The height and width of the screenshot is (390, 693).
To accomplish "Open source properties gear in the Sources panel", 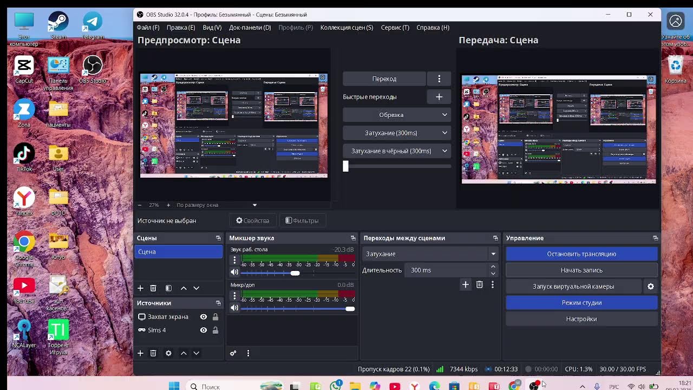I will (168, 353).
